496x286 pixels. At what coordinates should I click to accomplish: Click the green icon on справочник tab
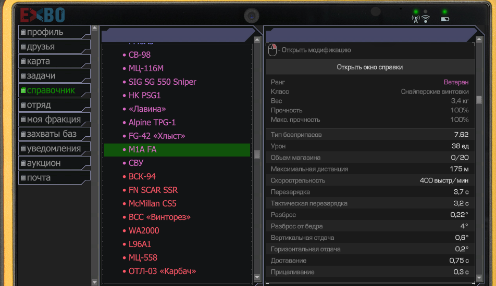23,90
